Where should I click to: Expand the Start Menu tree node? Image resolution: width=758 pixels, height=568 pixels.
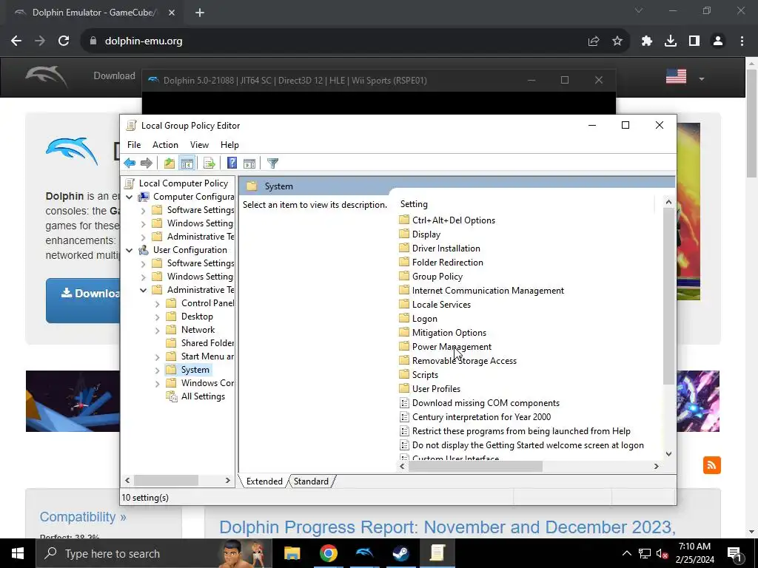point(157,357)
